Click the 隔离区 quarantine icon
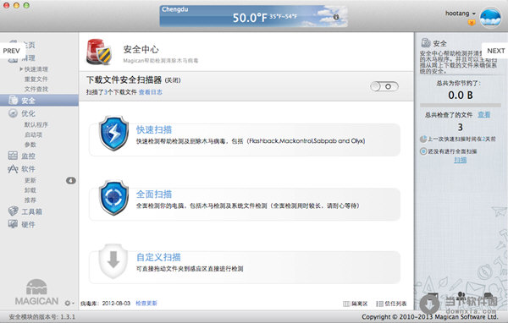The image size is (508, 323). [346, 304]
